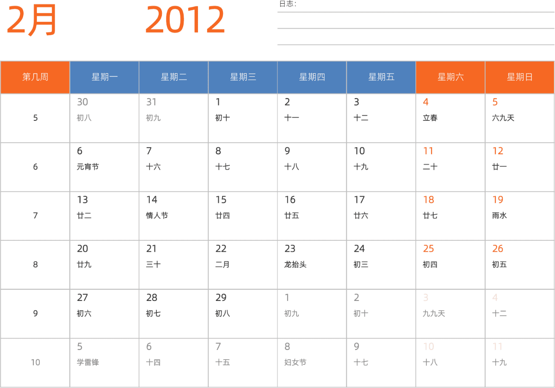Viewport: 555px width, 388px height.
Task: Click week number 6 in 第几周 column
Action: 35,167
